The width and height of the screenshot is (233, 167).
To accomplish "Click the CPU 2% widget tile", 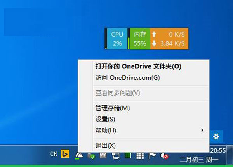I will click(x=117, y=38).
